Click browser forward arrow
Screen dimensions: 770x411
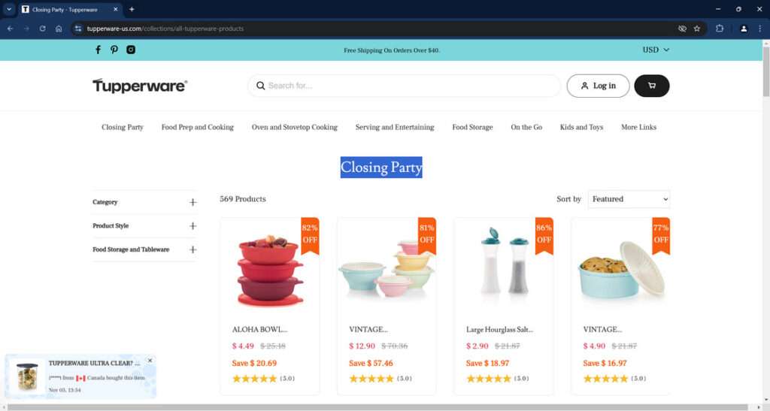(x=26, y=29)
